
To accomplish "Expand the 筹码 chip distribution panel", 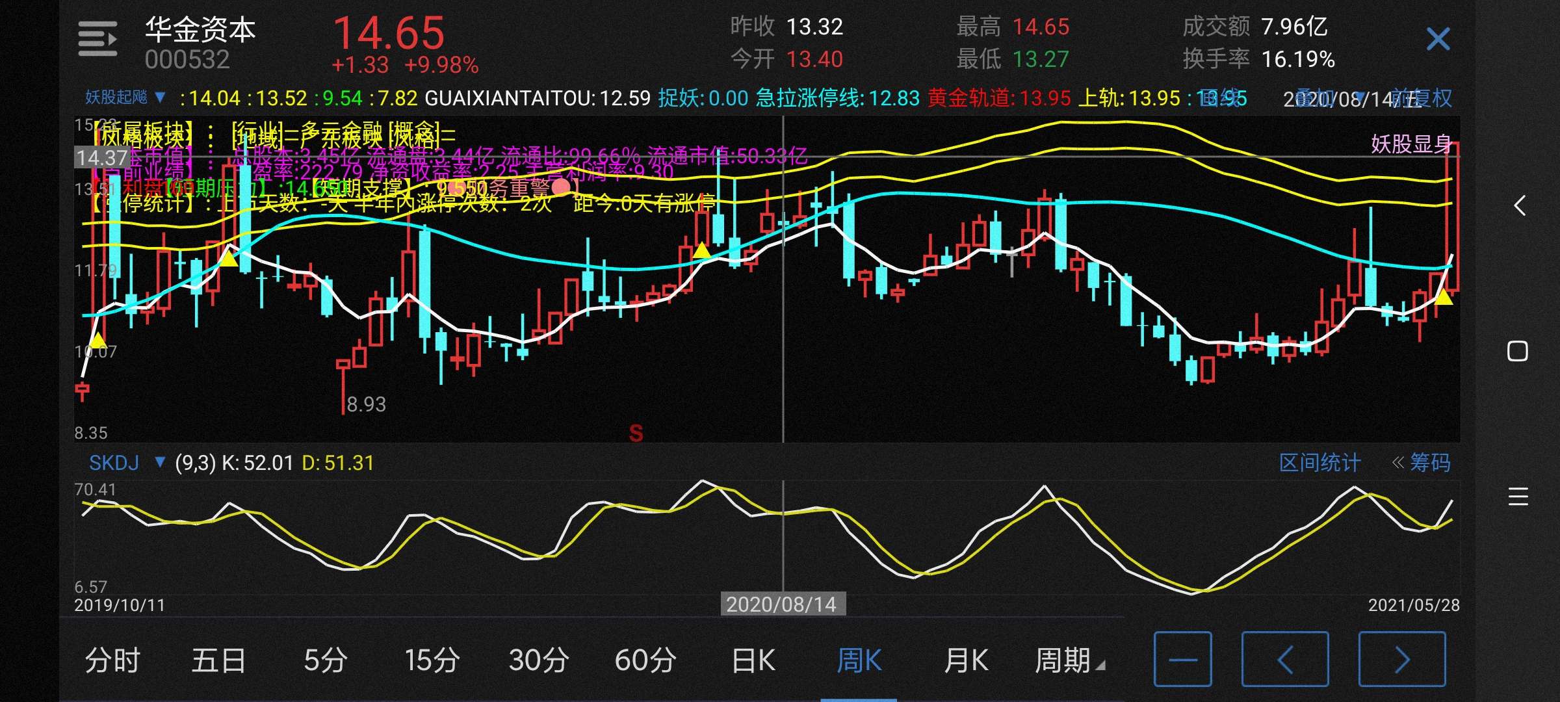I will (x=1422, y=463).
